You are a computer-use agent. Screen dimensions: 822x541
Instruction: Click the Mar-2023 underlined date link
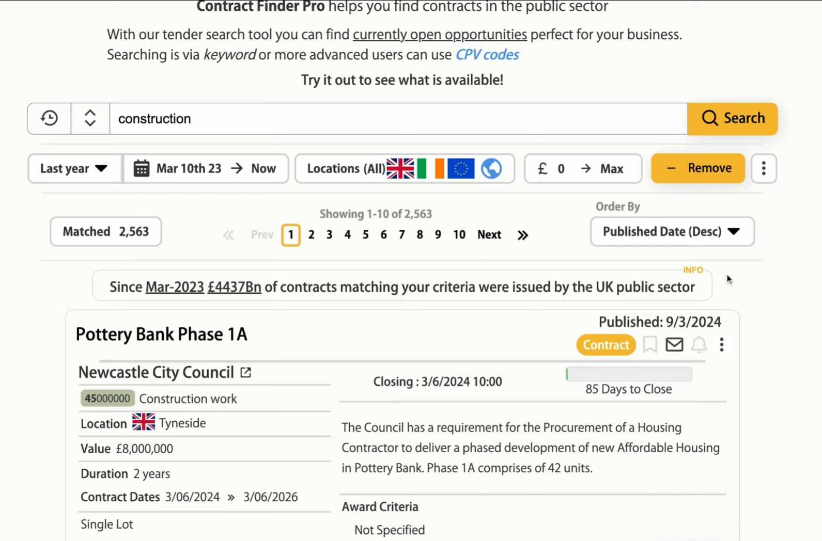175,287
